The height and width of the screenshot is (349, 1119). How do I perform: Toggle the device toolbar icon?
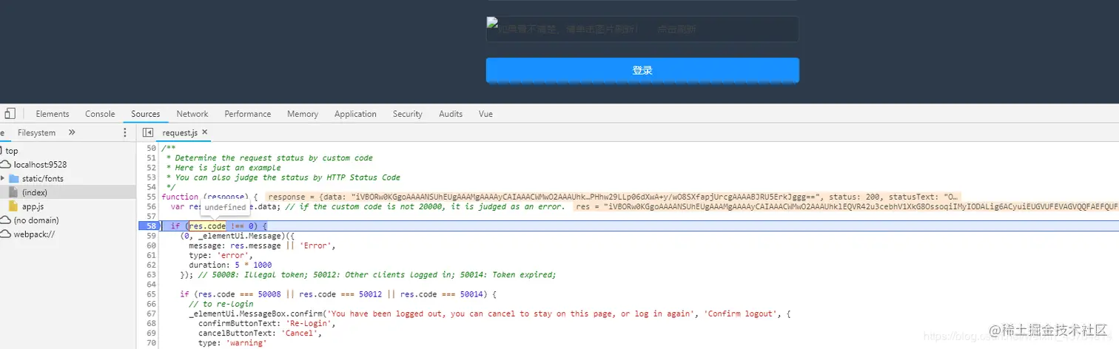[10, 114]
